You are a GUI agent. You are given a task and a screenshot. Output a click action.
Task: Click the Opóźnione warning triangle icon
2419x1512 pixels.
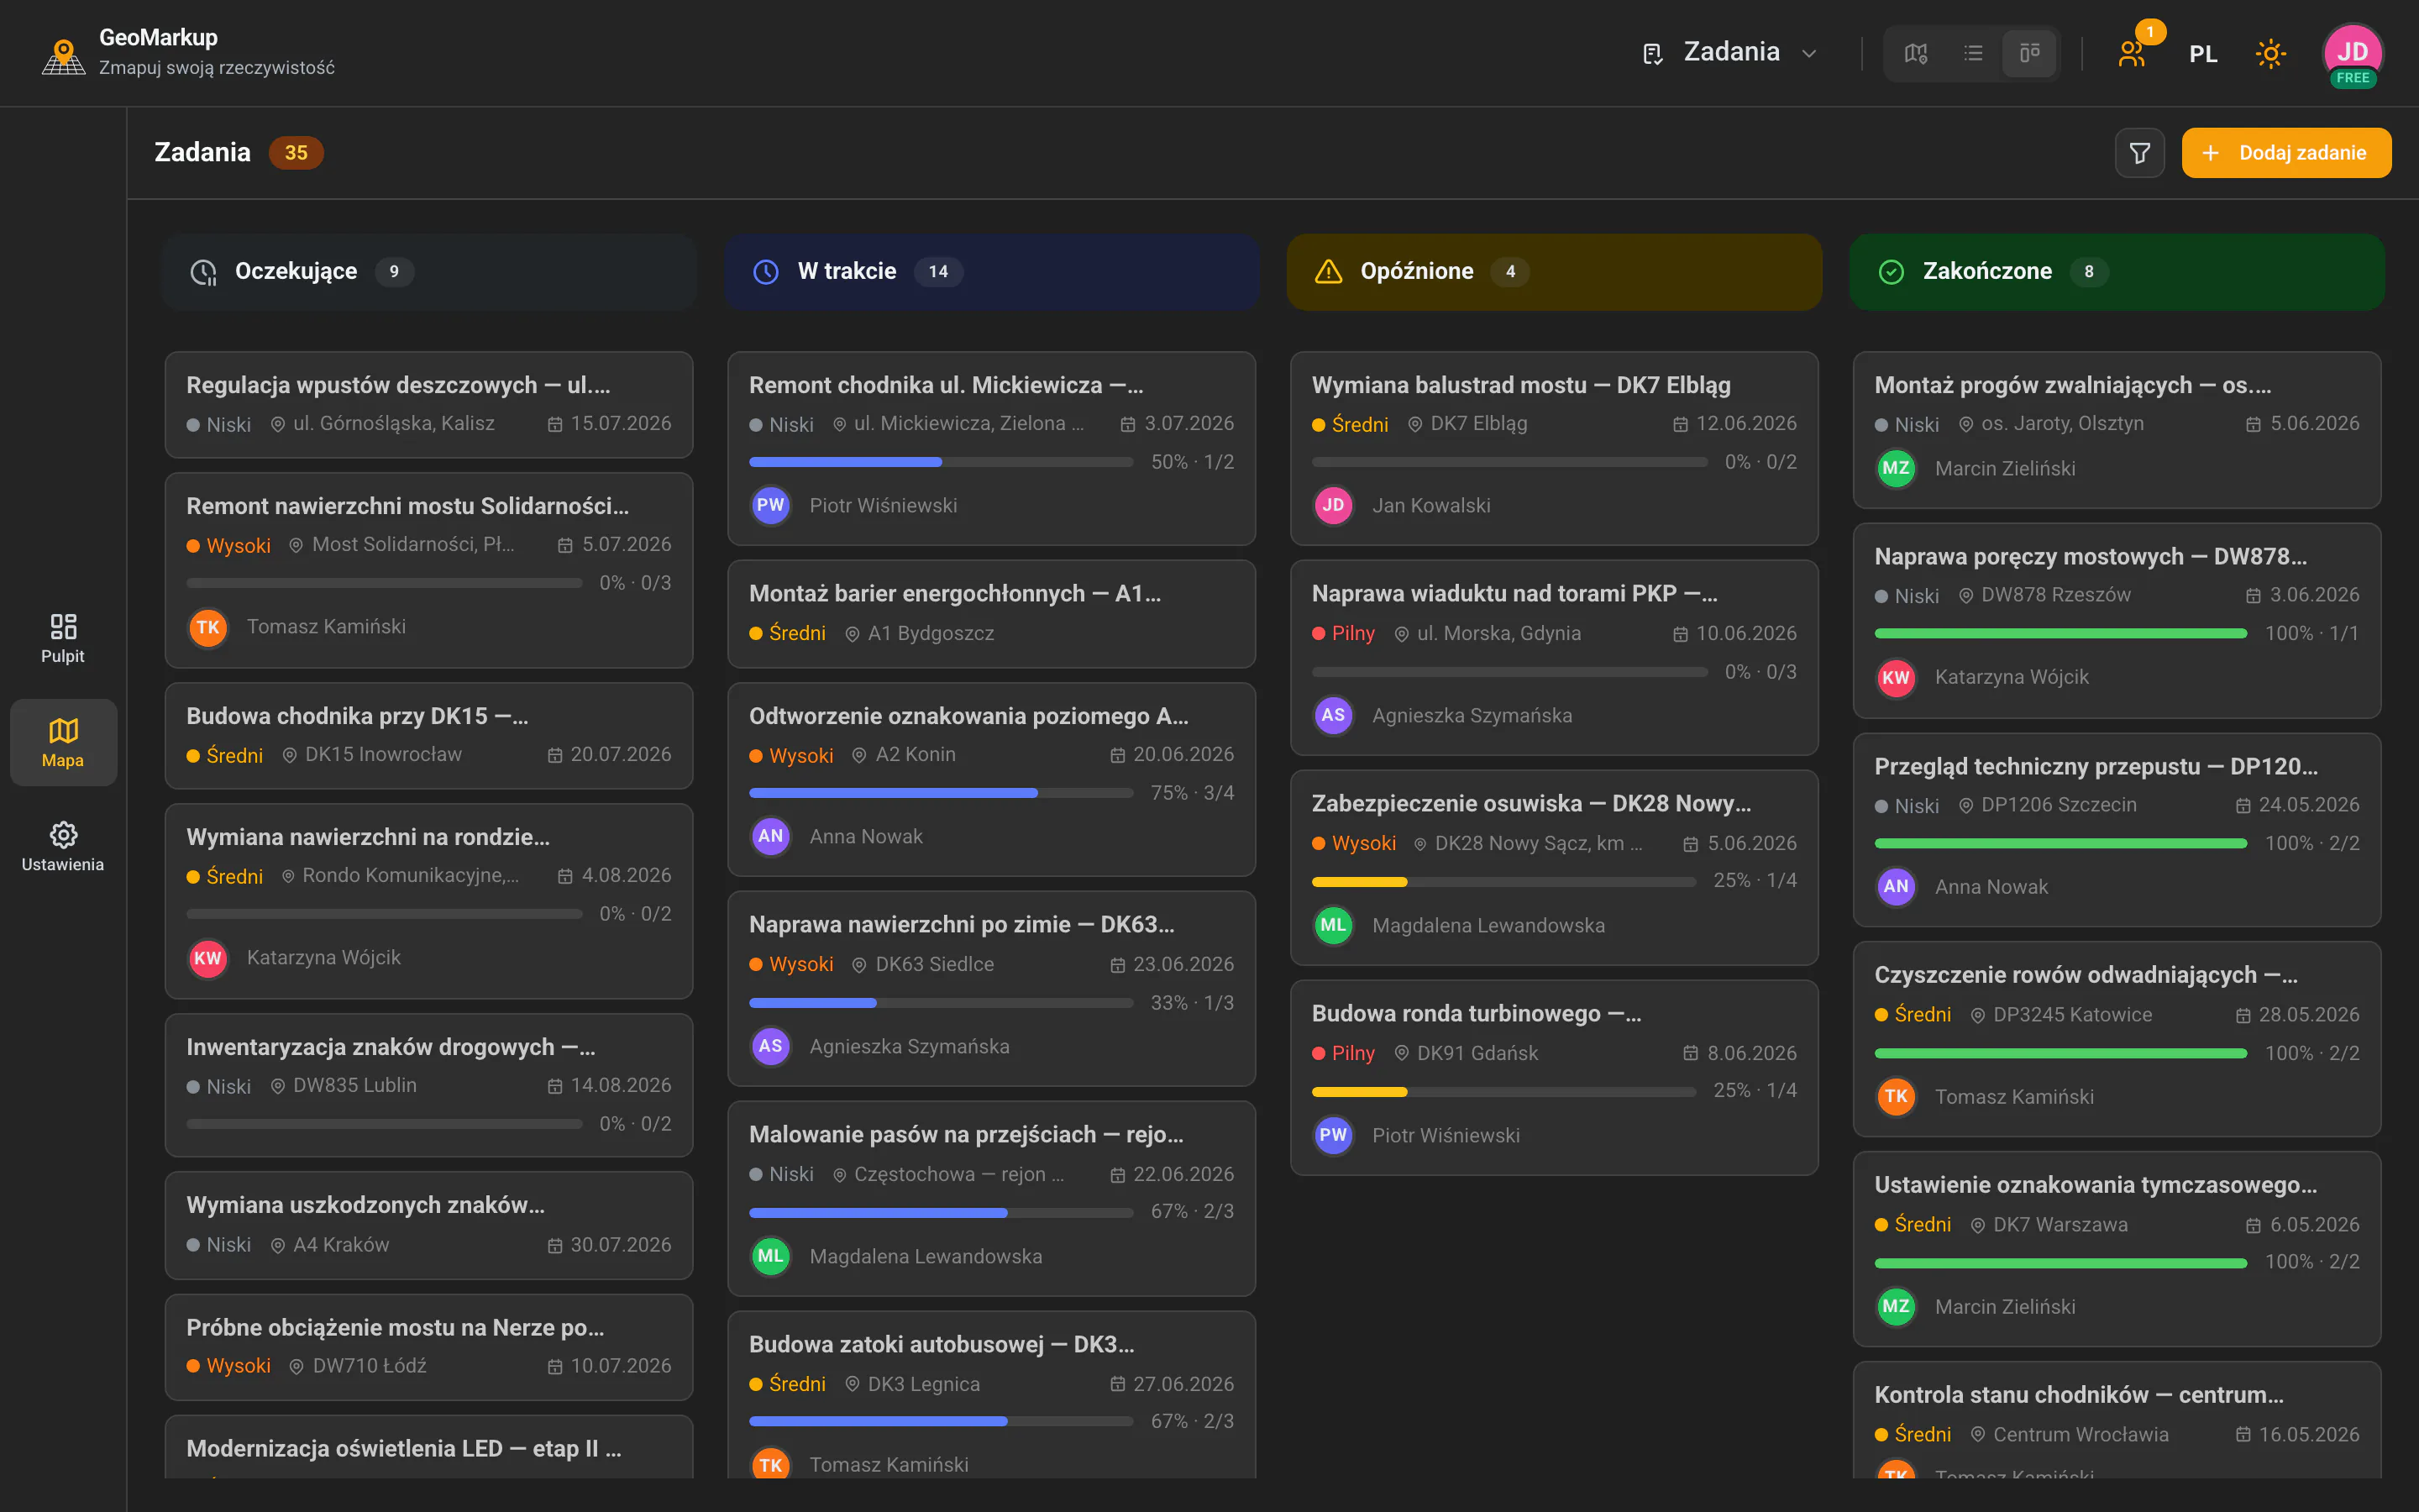1329,272
